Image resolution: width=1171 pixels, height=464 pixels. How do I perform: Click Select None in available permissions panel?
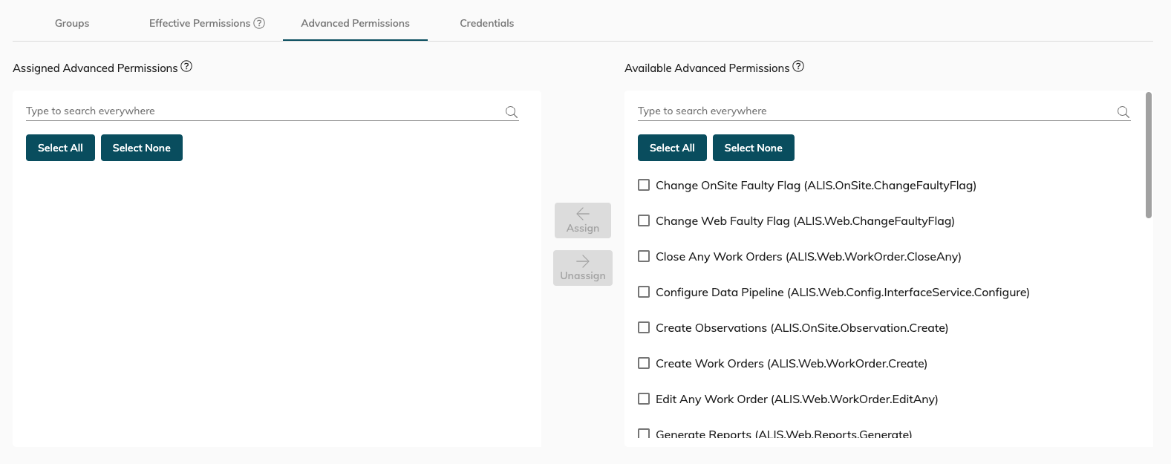(753, 148)
